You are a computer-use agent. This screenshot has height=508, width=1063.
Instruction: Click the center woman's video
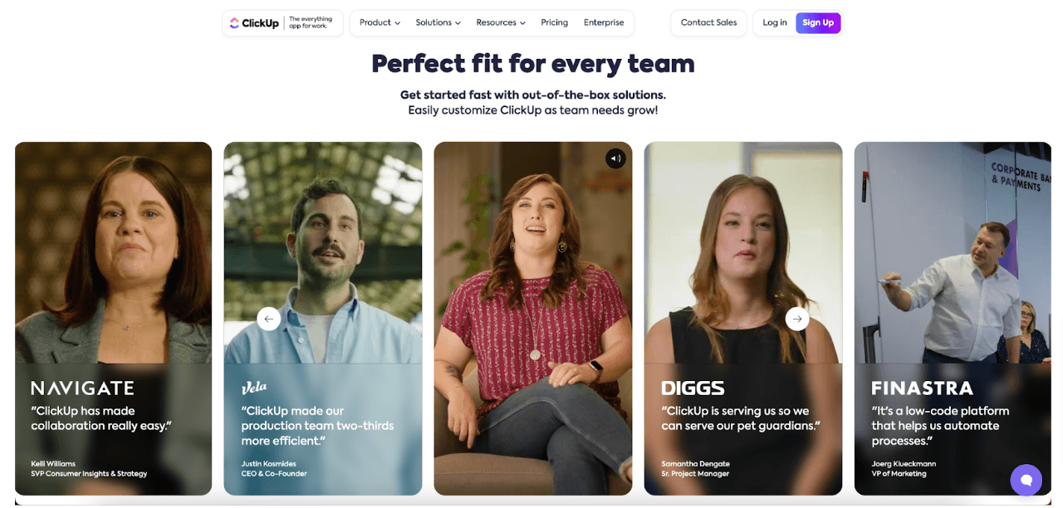533,319
